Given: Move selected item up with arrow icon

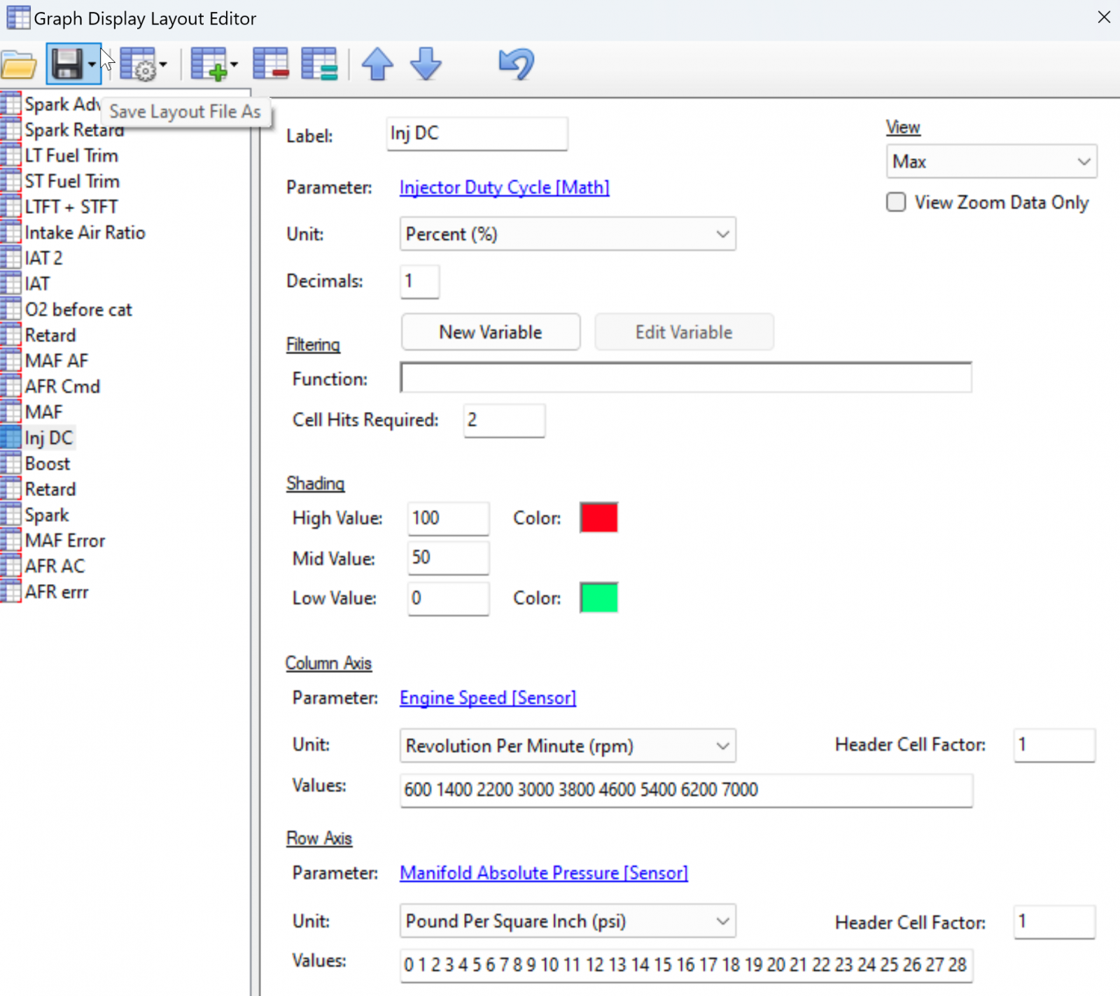Looking at the screenshot, I should (x=377, y=64).
